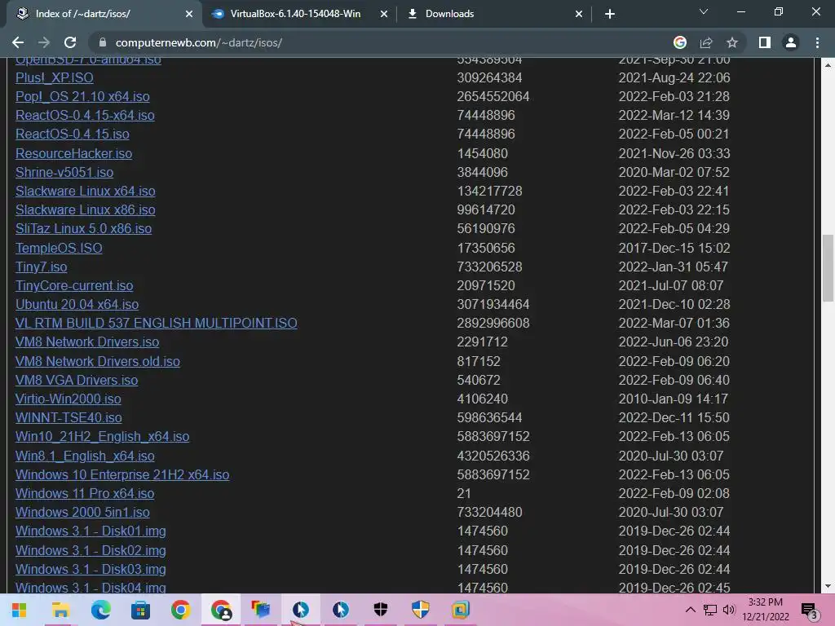Download Ubuntu 20.04 x64.iso
The width and height of the screenshot is (835, 626).
point(77,304)
